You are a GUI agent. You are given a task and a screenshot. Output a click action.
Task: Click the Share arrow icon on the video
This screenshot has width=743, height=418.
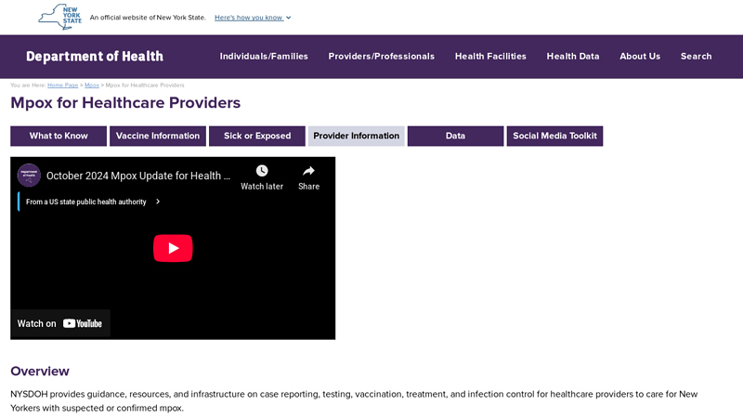[308, 171]
